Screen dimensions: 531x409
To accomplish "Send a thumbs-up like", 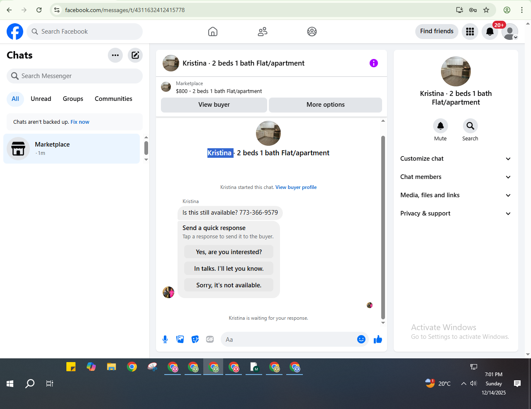I will (378, 339).
